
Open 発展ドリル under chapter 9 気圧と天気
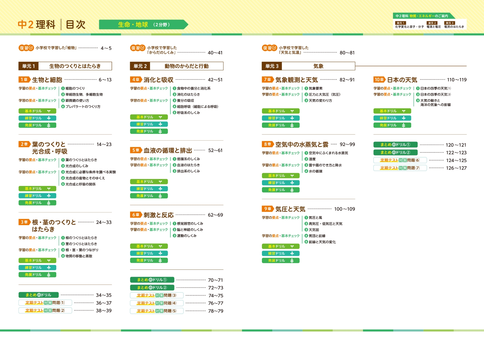tap(281, 260)
